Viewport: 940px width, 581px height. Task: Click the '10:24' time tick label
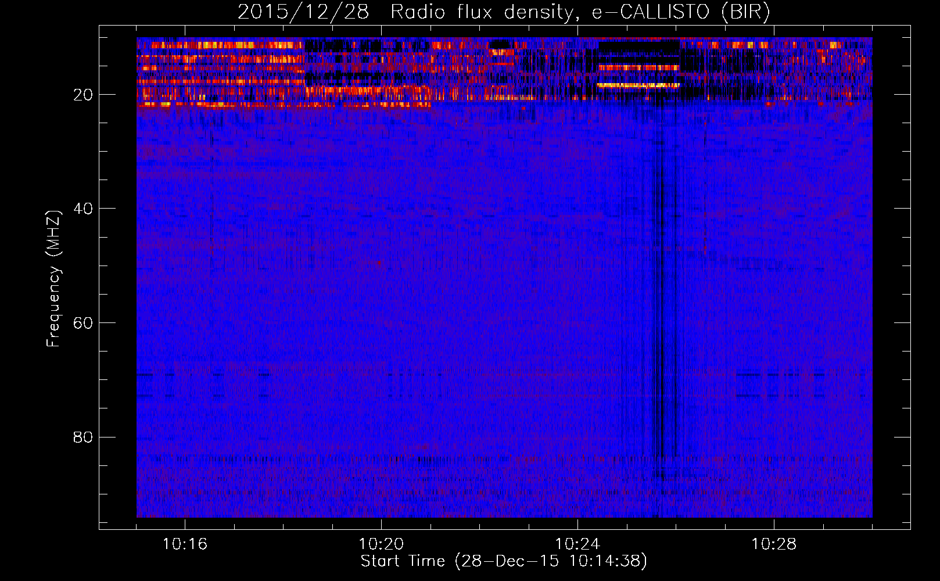(x=577, y=544)
